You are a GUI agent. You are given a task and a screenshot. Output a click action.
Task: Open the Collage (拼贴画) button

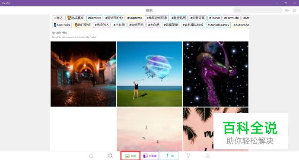(x=150, y=156)
